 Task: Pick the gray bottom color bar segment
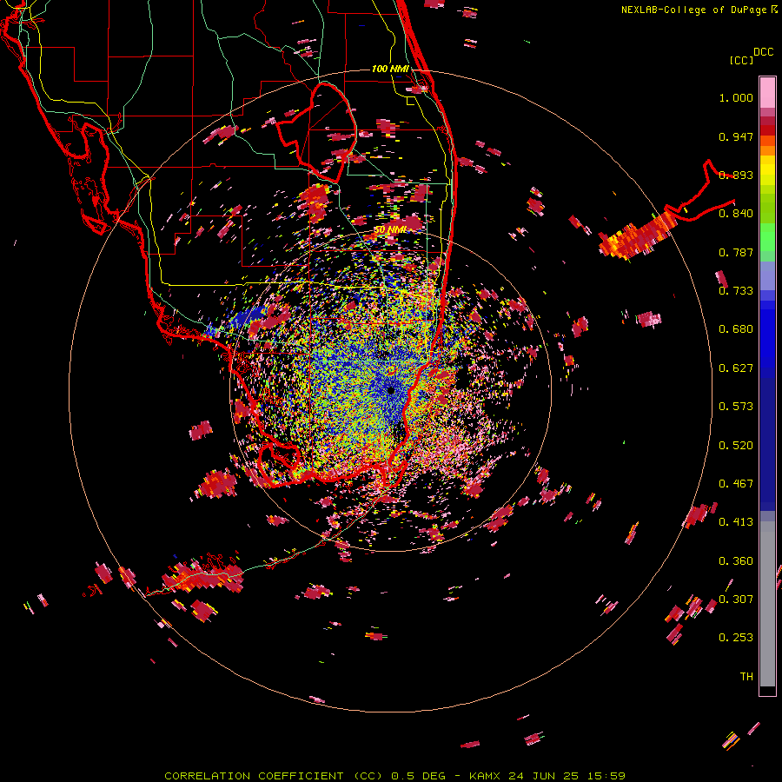[767, 604]
